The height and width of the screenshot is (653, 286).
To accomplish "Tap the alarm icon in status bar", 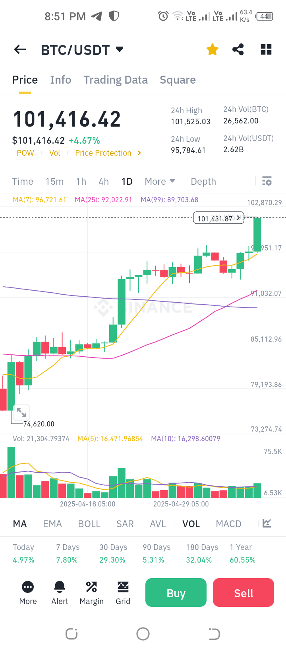I will click(x=163, y=16).
